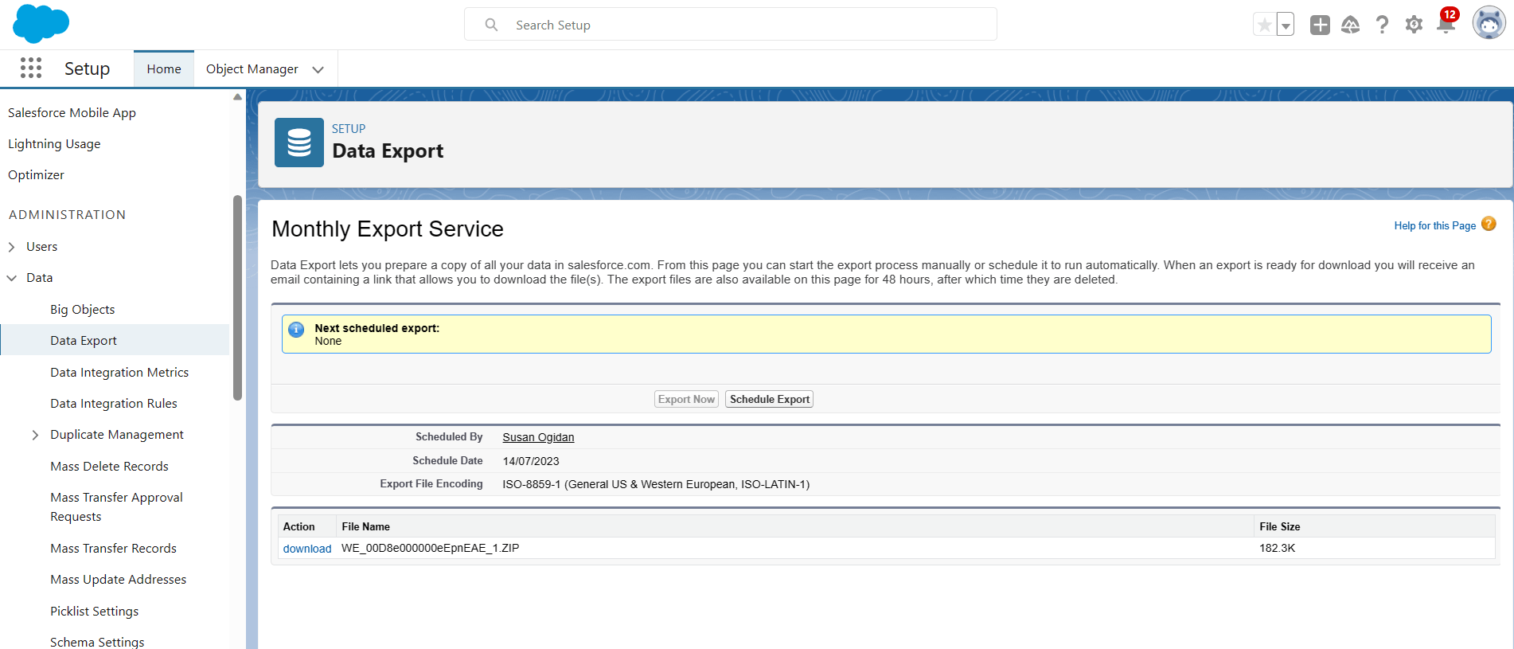Expand the Duplicate Management section
The height and width of the screenshot is (649, 1514).
point(35,435)
